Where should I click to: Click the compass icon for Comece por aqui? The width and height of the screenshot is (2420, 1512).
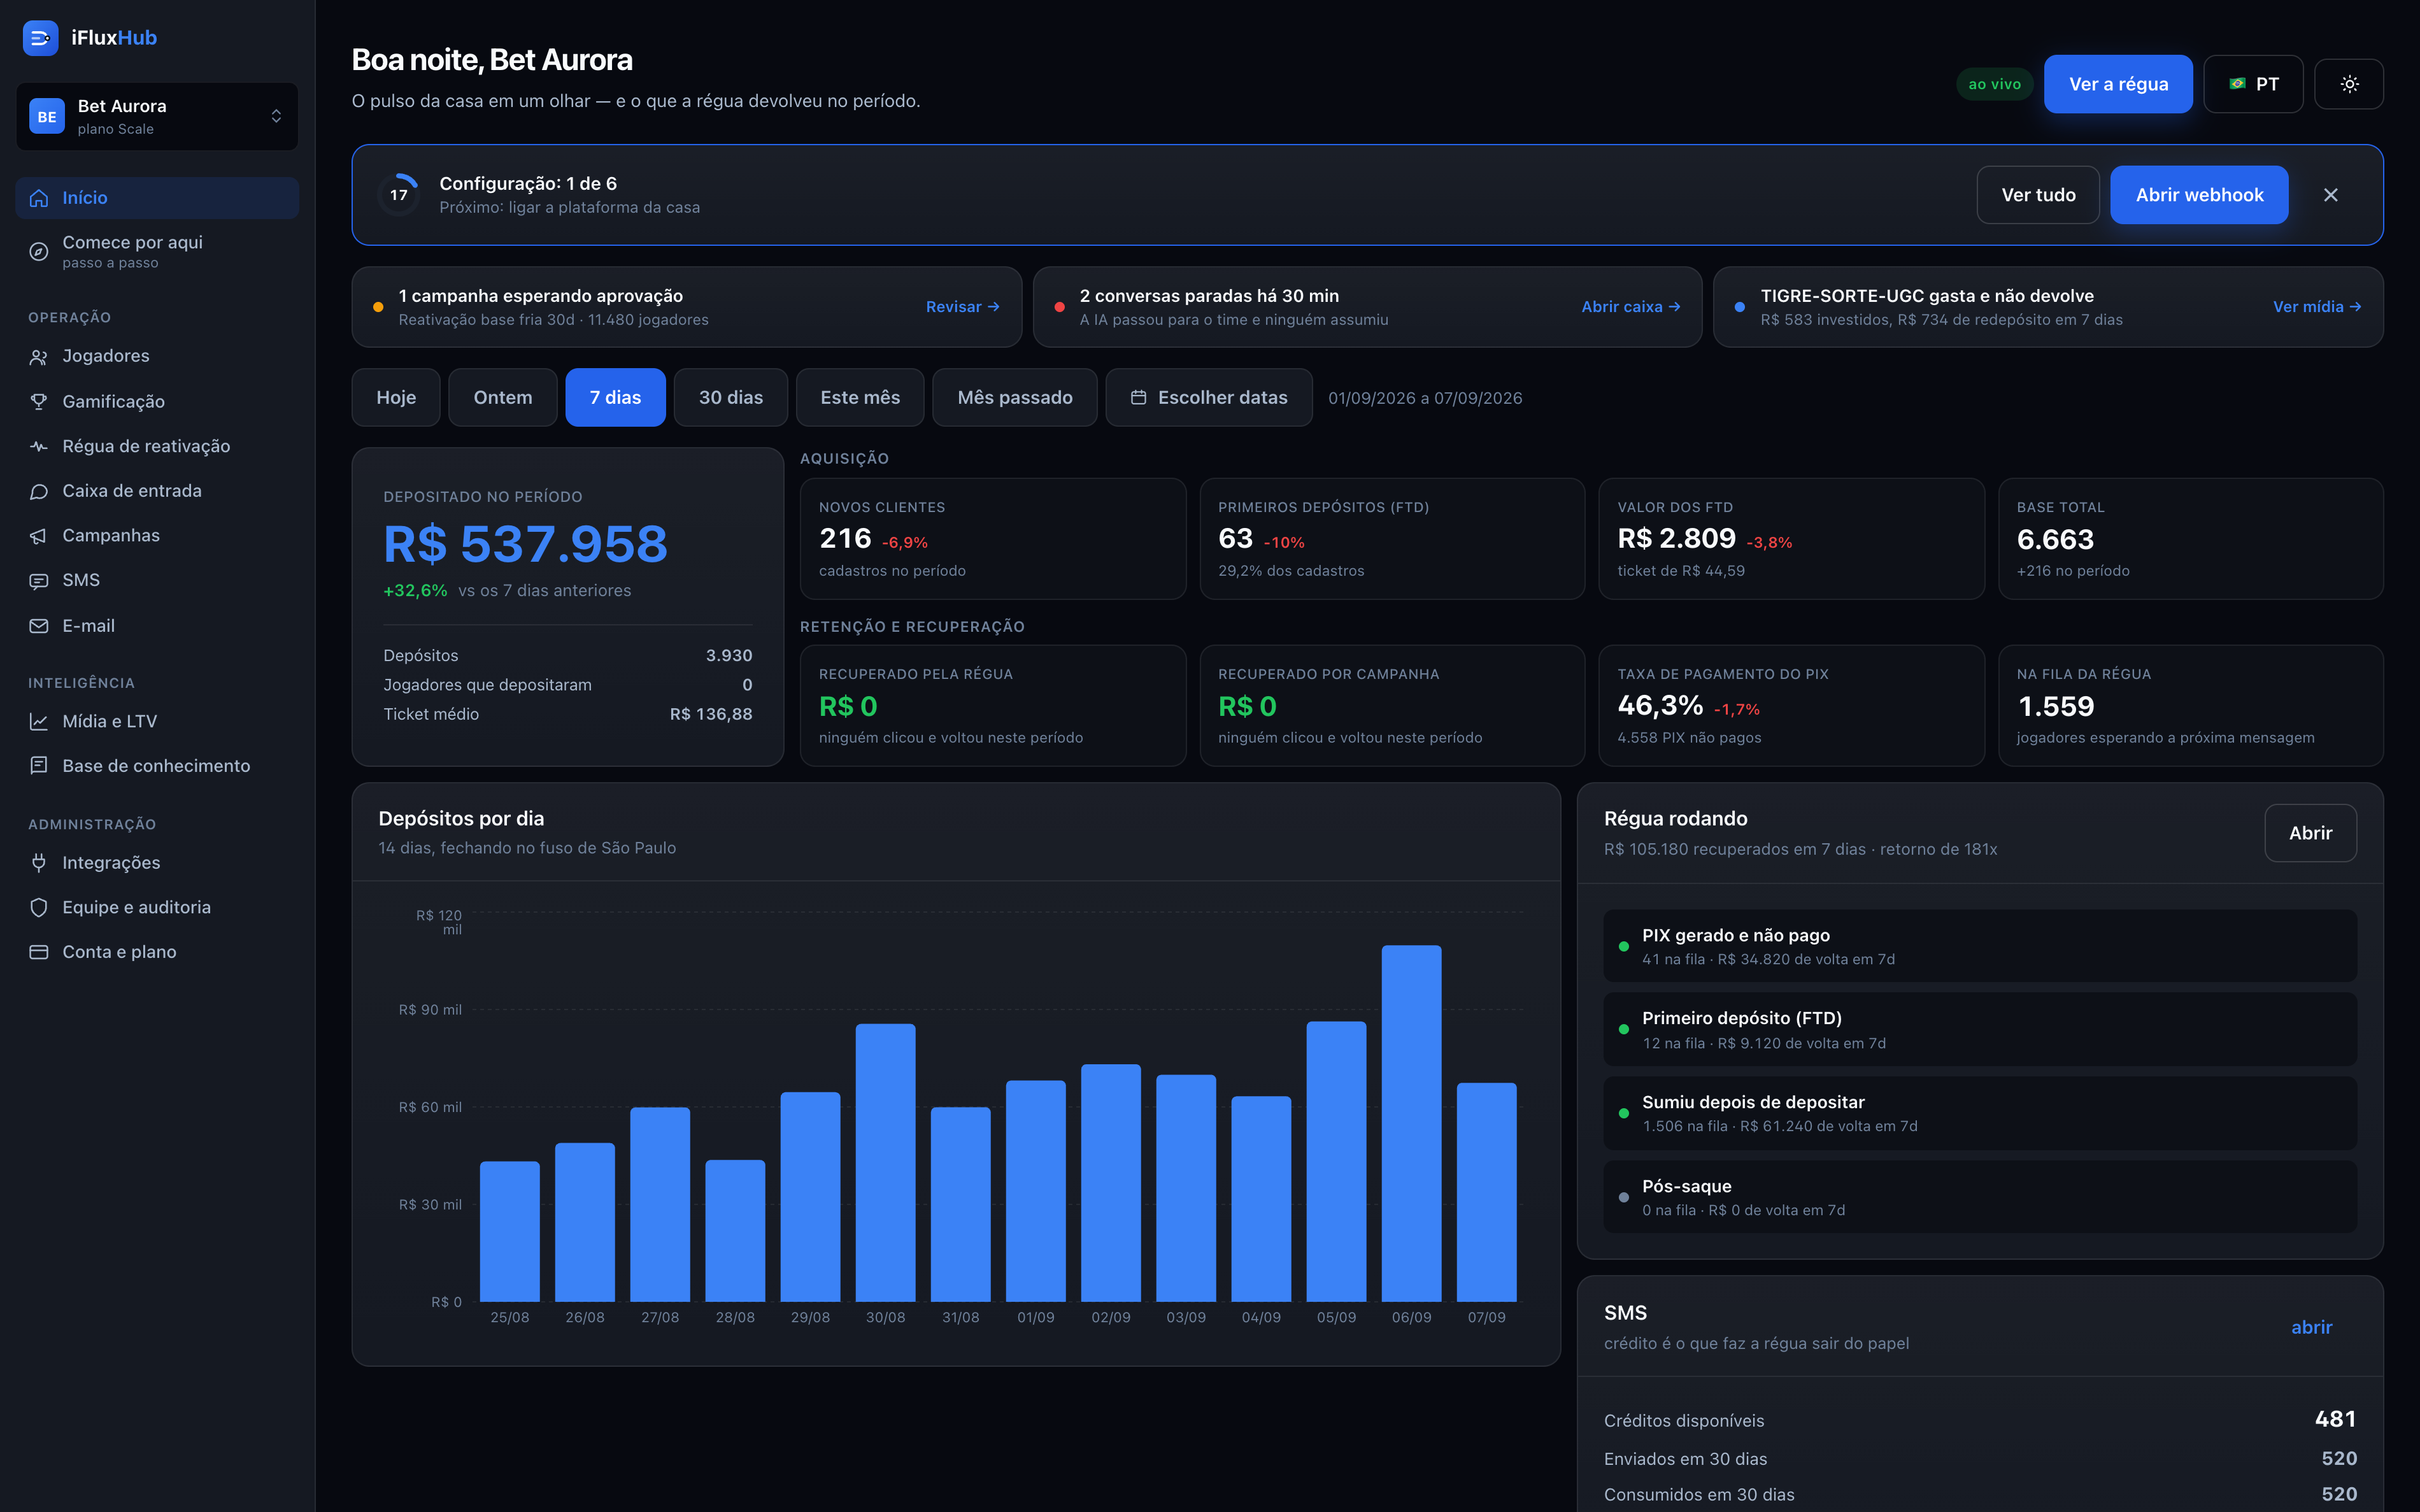coord(39,251)
